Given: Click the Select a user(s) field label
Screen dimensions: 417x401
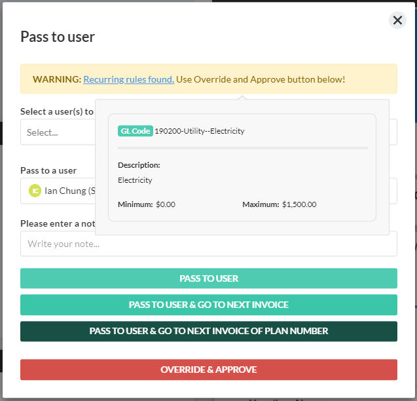Looking at the screenshot, I should (57, 111).
